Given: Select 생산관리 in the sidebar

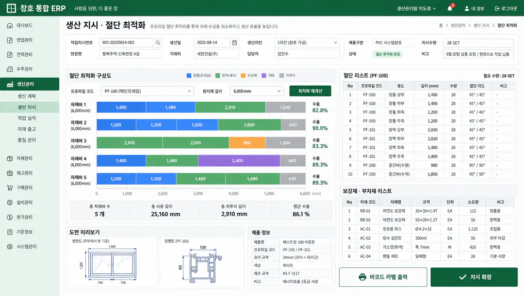Looking at the screenshot, I should click(30, 84).
